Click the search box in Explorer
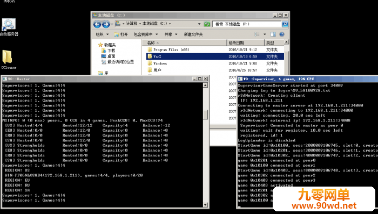Screen dimensions: 378x214 coord(247,24)
